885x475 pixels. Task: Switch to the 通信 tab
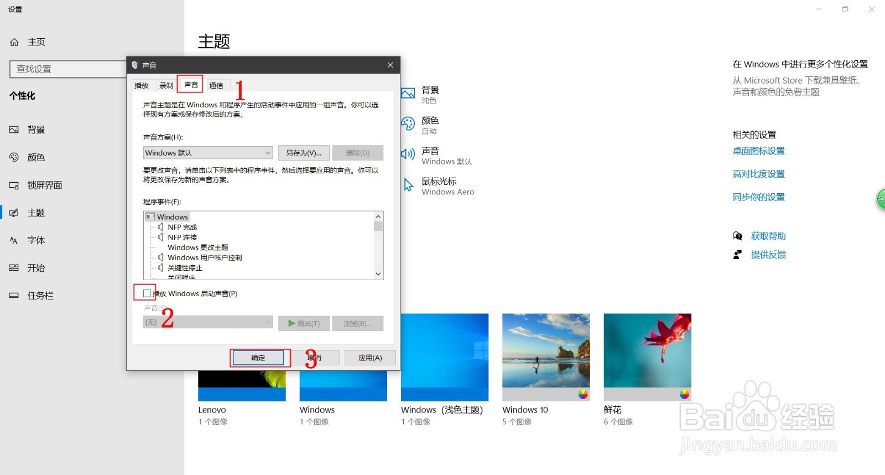216,85
